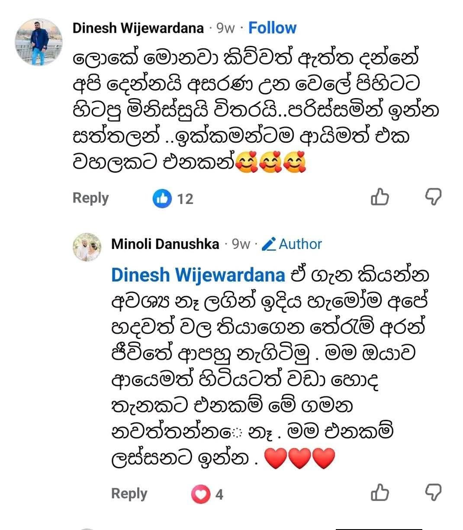Image resolution: width=463 pixels, height=530 pixels.
Task: Tap the pencil icon next to Author
Action: point(269,244)
